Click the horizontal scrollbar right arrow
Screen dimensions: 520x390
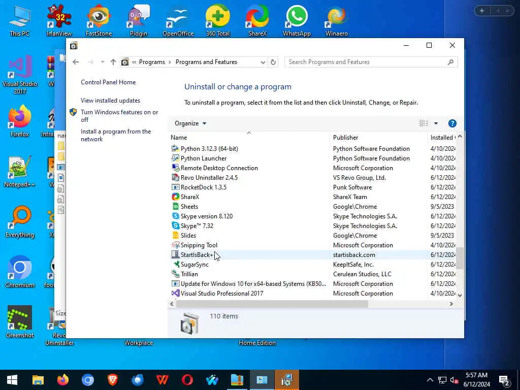(x=451, y=304)
